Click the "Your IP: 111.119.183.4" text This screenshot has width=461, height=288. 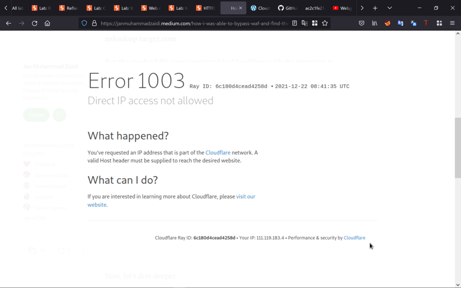[261, 238]
